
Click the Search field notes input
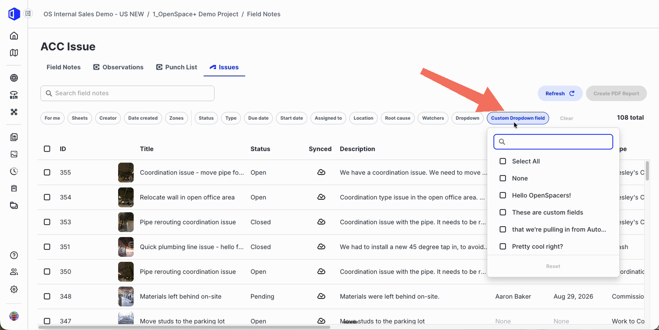pyautogui.click(x=128, y=93)
